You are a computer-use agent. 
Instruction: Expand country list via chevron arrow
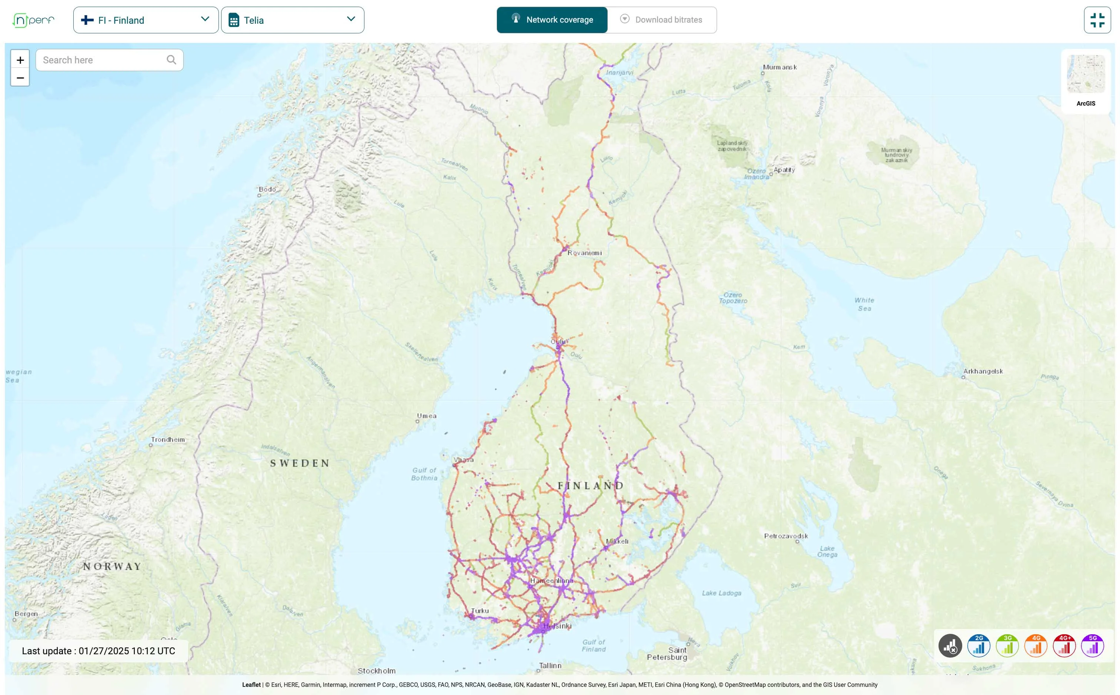pos(205,19)
